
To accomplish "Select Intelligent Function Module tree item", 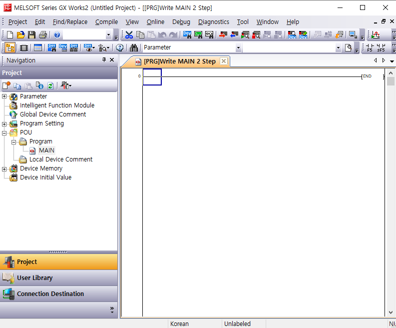I will [57, 105].
